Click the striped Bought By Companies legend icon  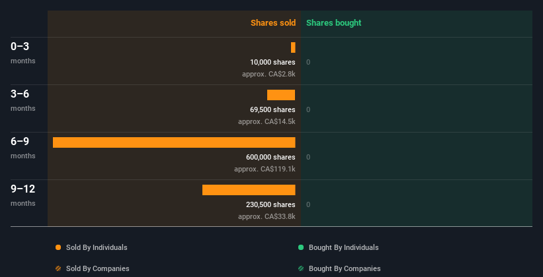click(301, 268)
